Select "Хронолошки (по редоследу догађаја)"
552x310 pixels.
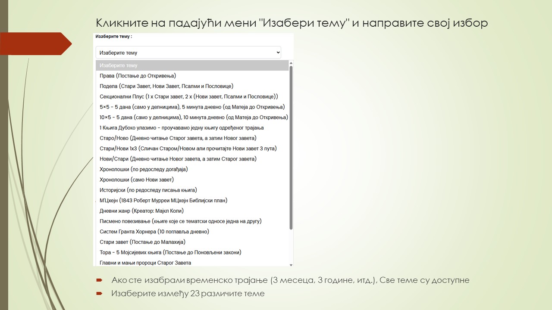coord(144,169)
